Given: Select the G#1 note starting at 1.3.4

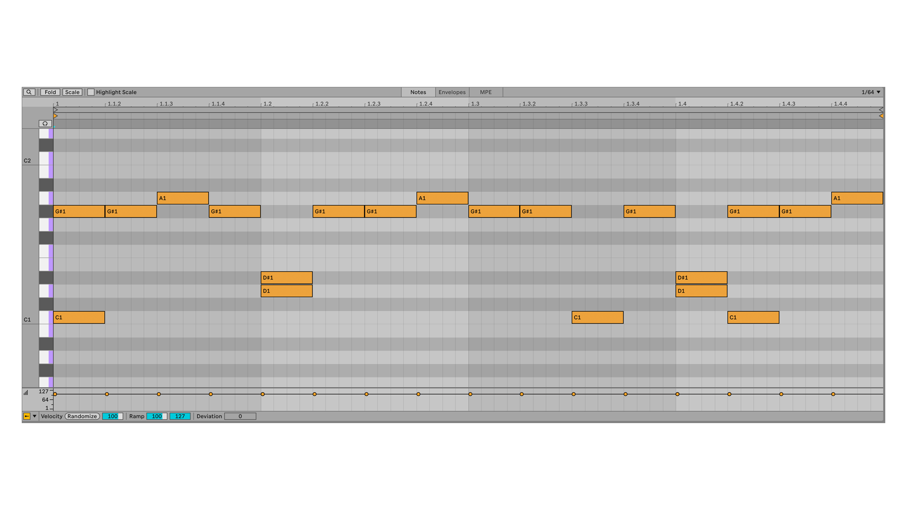Looking at the screenshot, I should point(650,211).
